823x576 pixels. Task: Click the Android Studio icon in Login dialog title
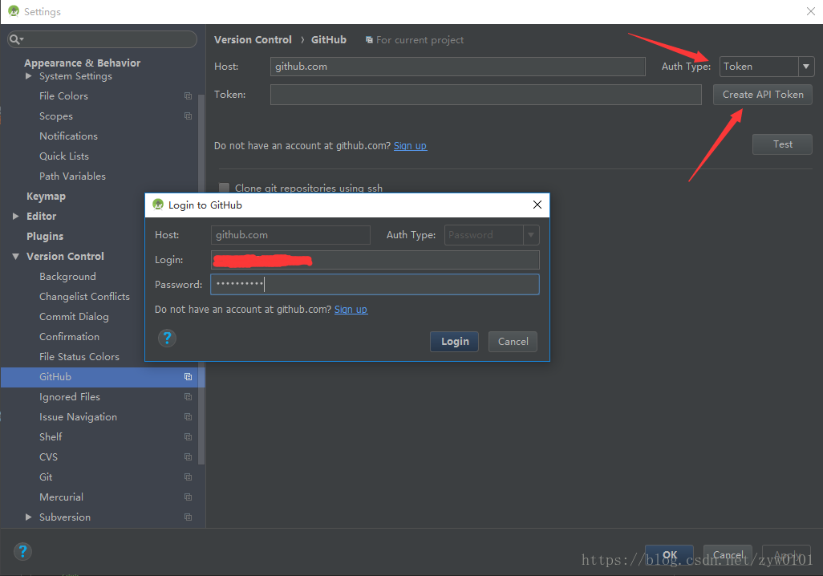tap(158, 205)
